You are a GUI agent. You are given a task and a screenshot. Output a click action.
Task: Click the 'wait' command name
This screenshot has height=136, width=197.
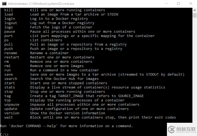click(x=8, y=117)
